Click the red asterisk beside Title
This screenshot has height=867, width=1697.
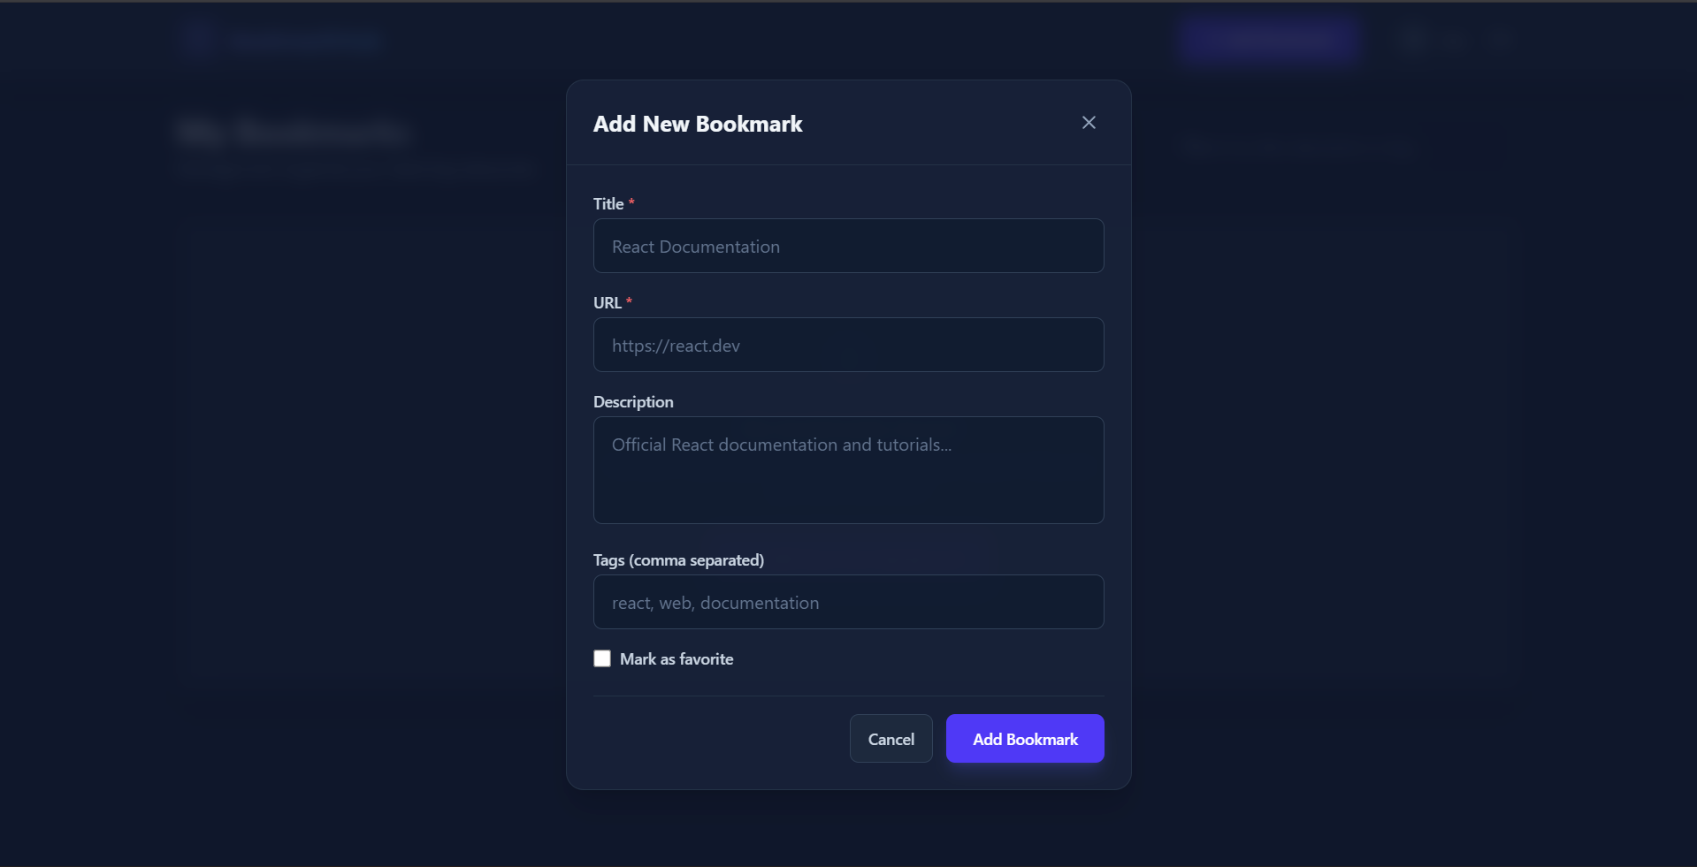pos(631,202)
